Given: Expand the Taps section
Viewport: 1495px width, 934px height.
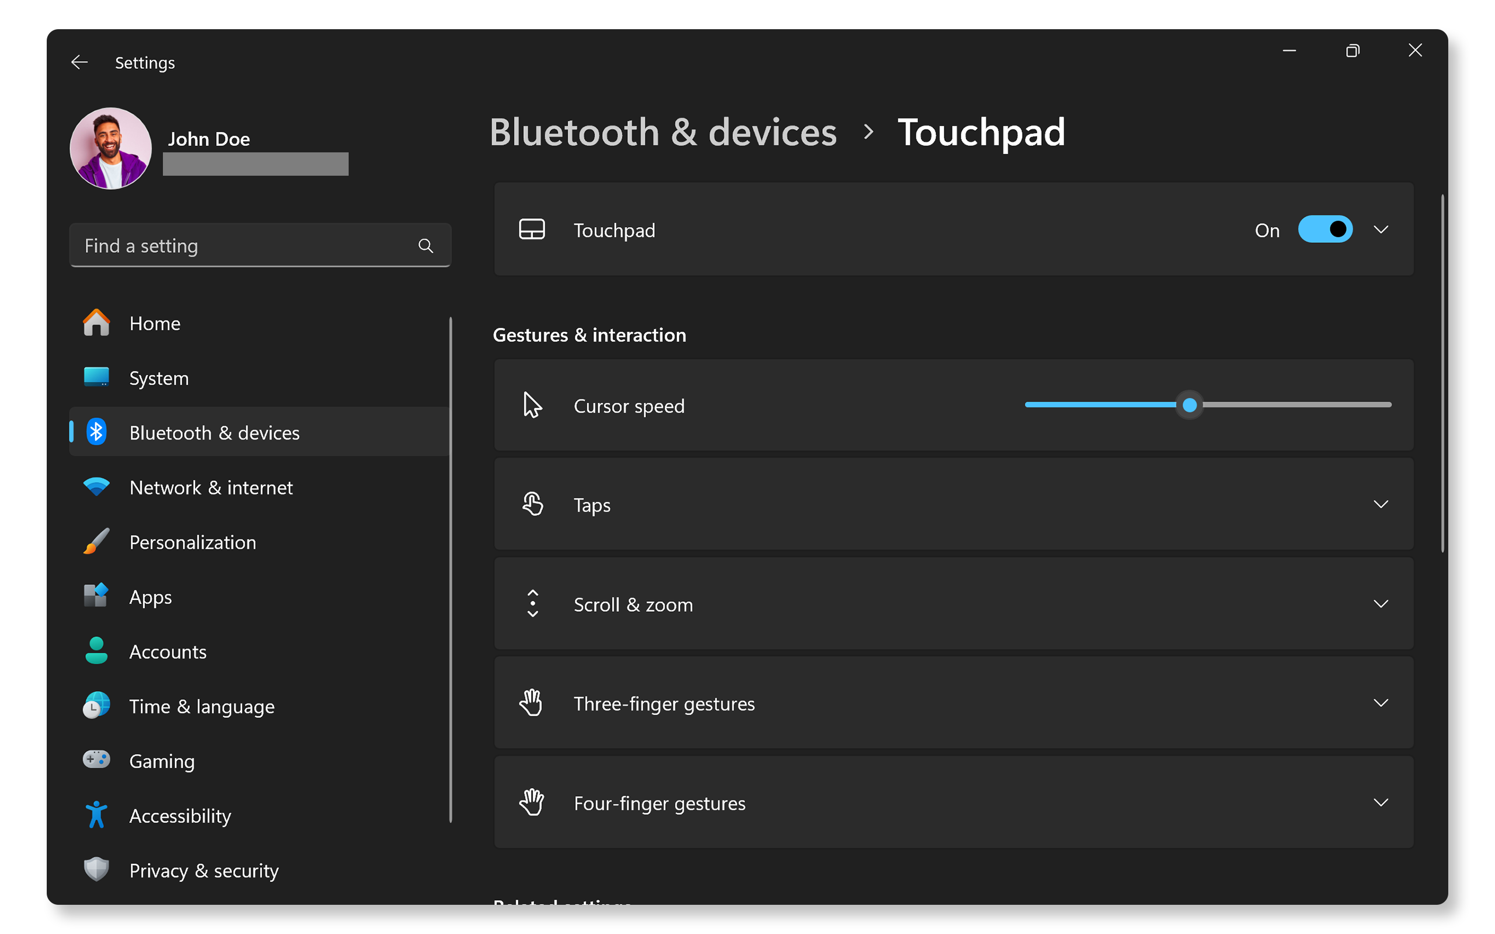Looking at the screenshot, I should click(x=1382, y=505).
